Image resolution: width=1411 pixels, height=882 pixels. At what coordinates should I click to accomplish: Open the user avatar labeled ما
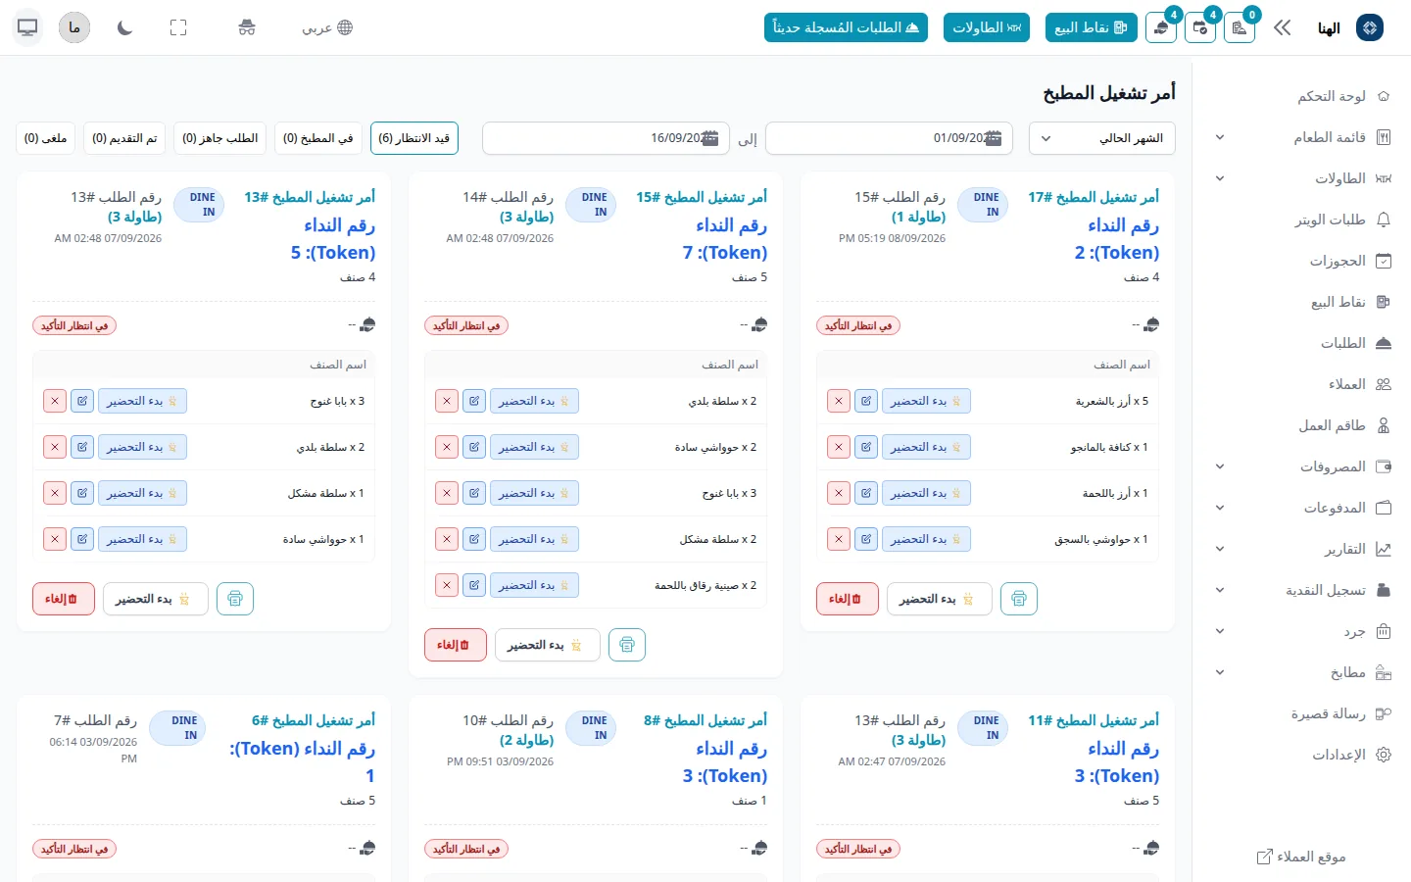[x=74, y=27]
